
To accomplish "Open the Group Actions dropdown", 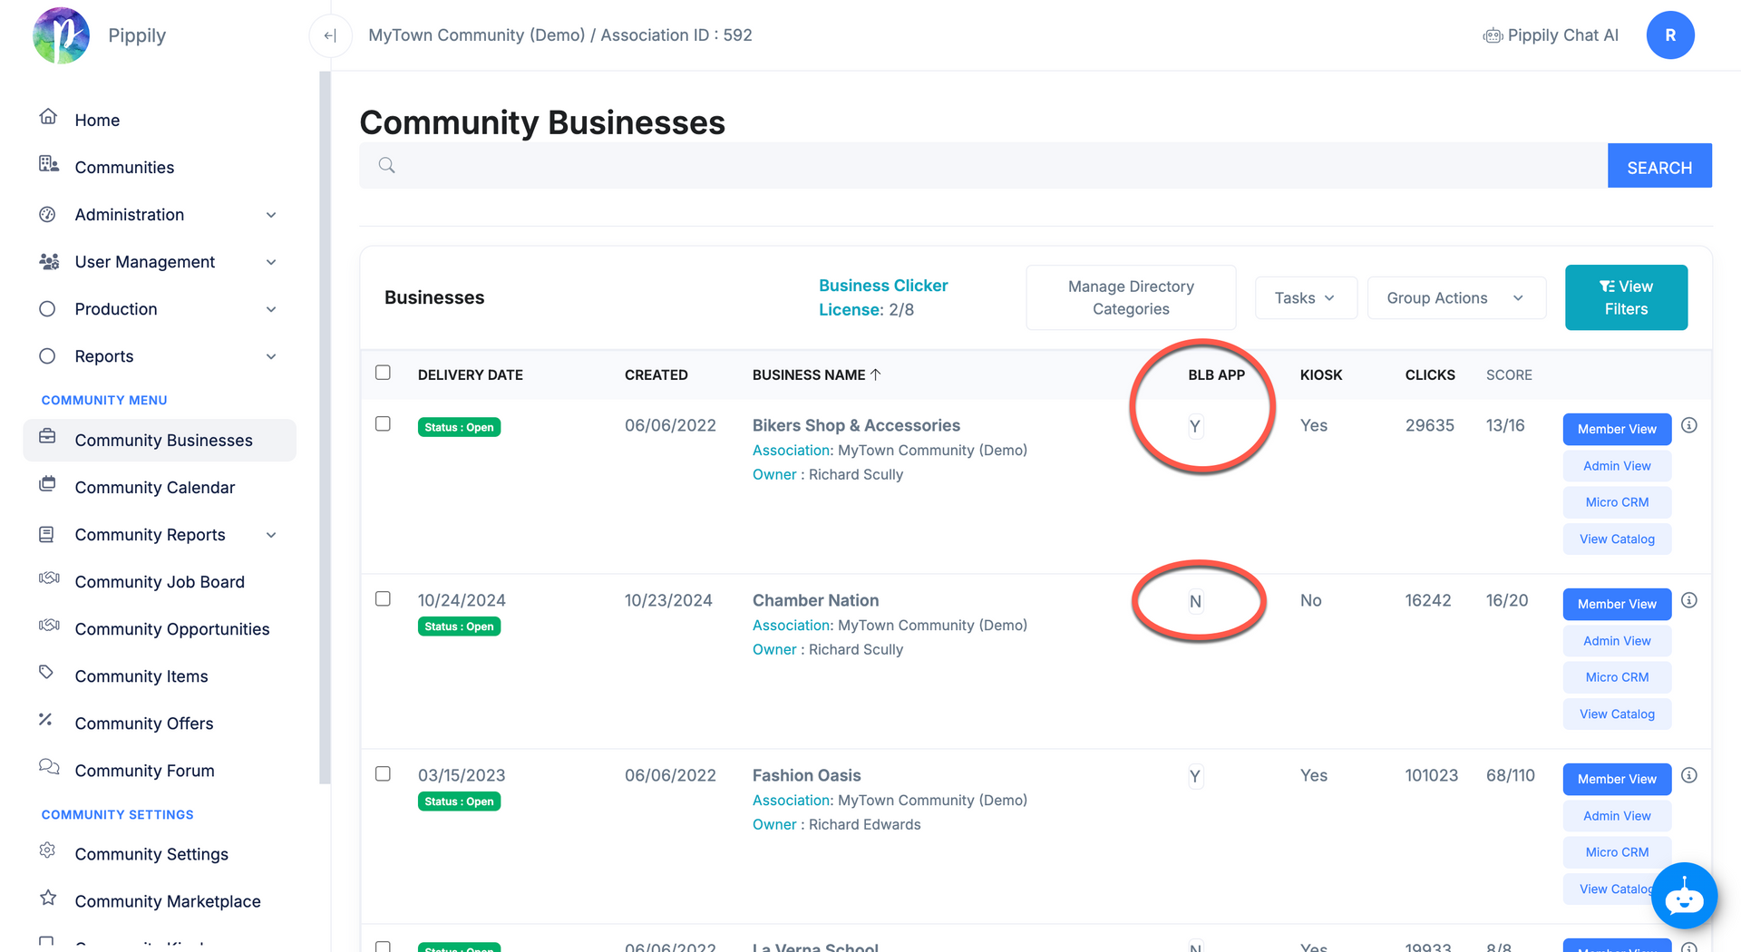I will (1455, 298).
